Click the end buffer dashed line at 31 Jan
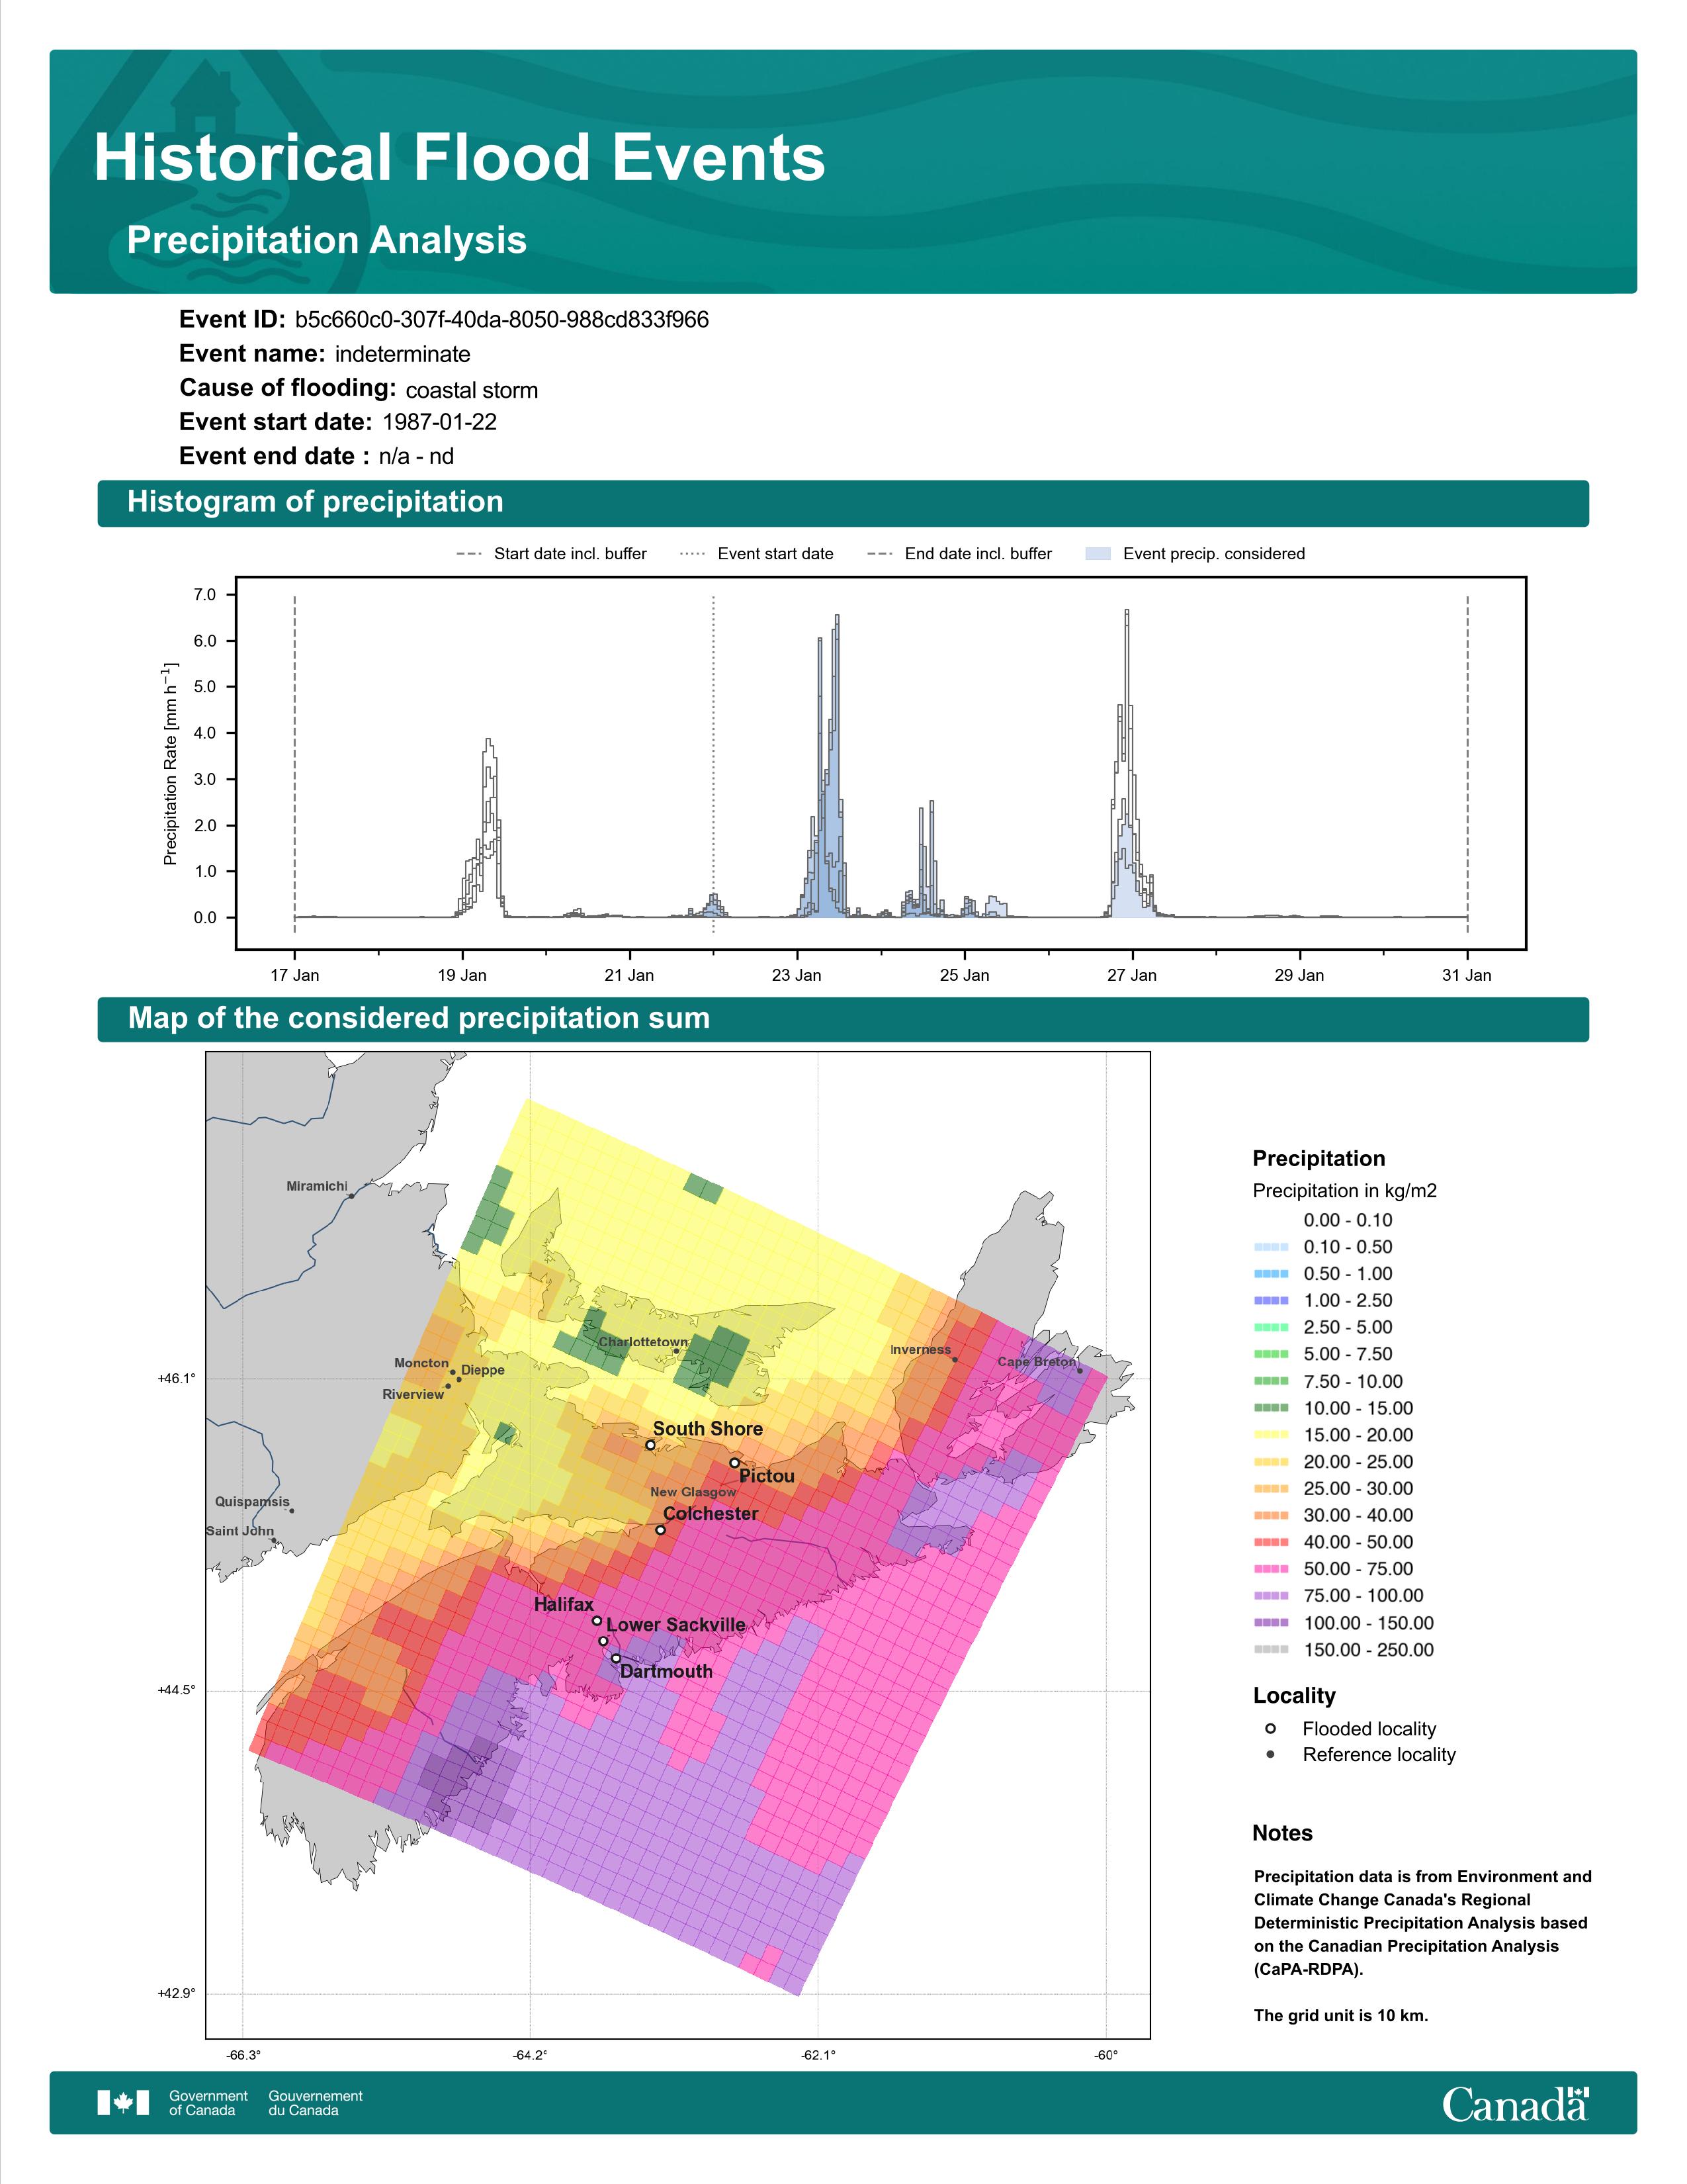 coord(1467,765)
